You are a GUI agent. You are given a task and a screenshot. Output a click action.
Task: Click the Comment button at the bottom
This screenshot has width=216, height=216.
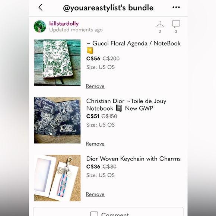pos(108,212)
